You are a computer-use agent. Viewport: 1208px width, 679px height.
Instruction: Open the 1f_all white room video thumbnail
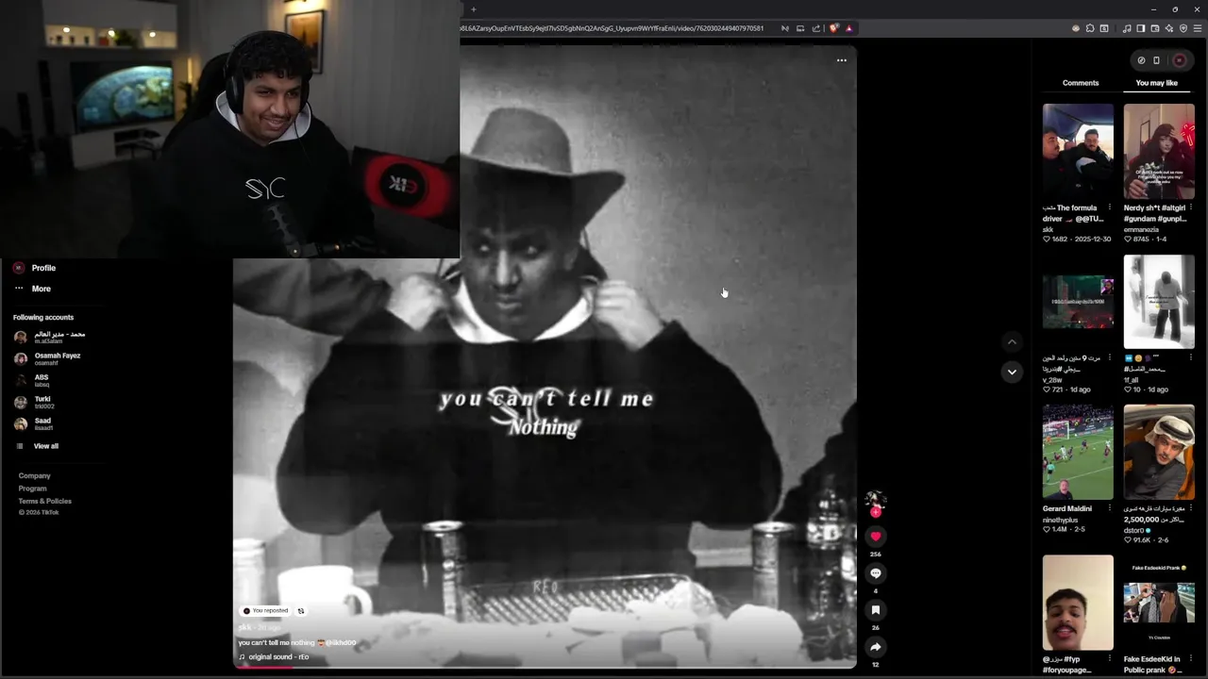pos(1159,302)
